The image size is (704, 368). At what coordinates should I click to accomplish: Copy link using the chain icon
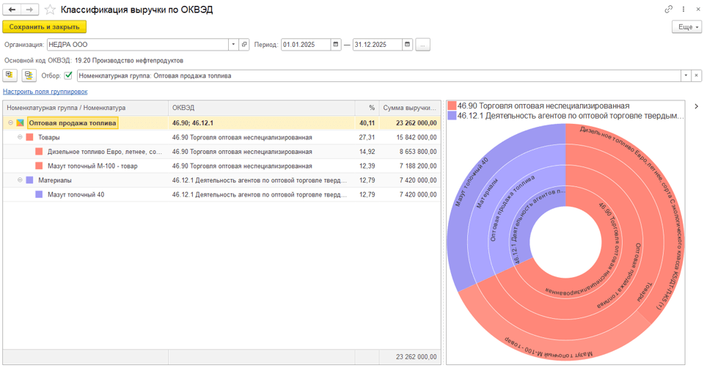pos(668,10)
